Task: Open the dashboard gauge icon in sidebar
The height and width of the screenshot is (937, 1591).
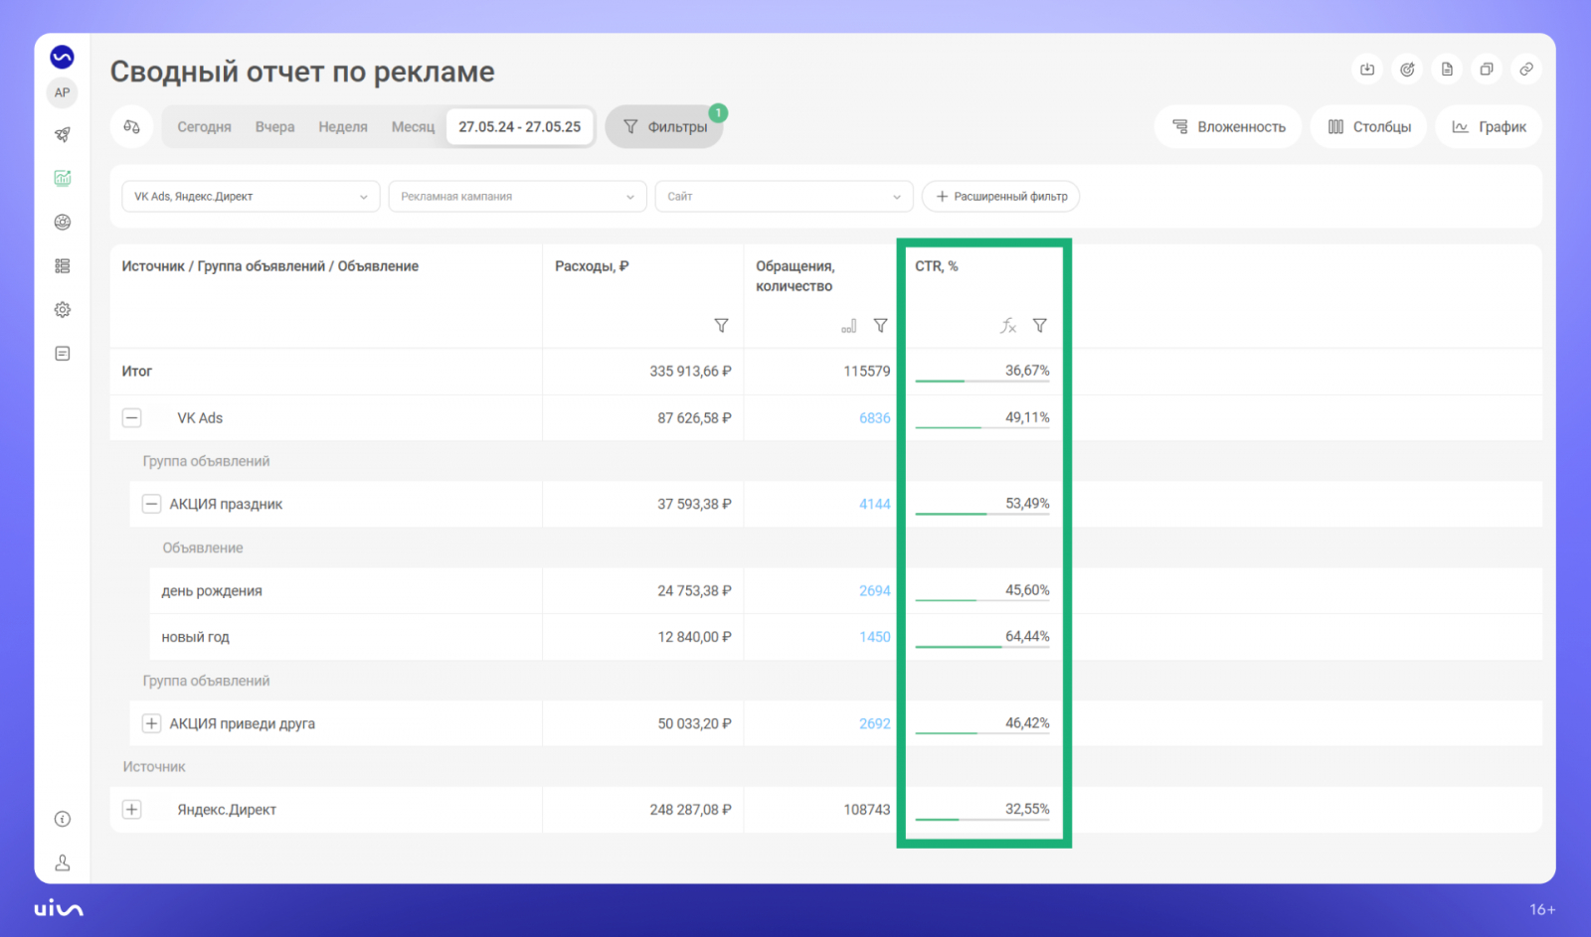Action: [62, 222]
